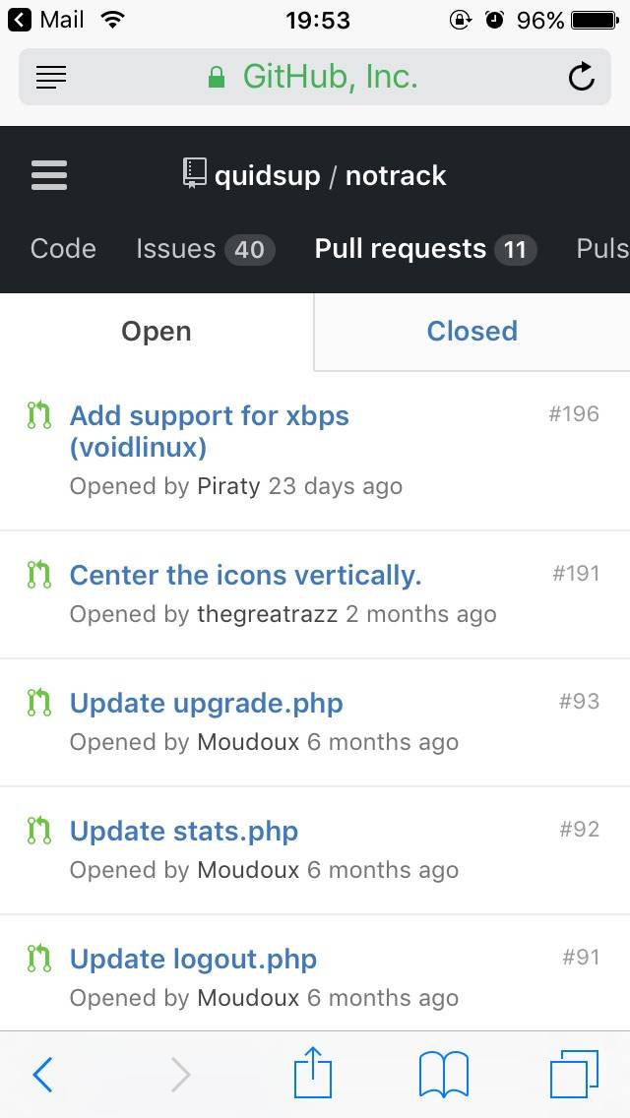This screenshot has width=630, height=1118.
Task: Reload the page with the refresh icon
Action: (x=581, y=77)
